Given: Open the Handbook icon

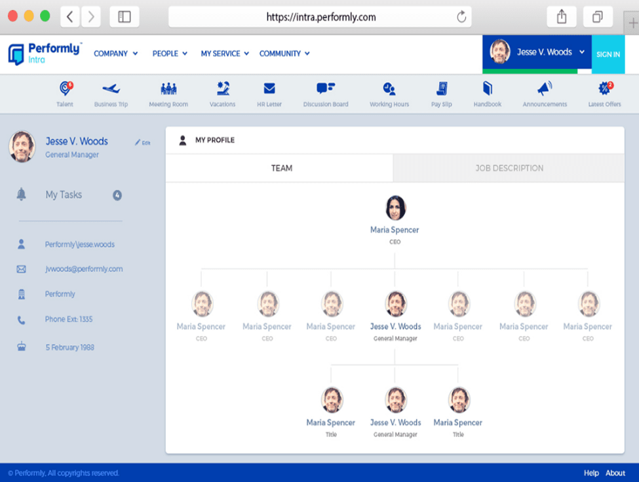Looking at the screenshot, I should [x=488, y=89].
